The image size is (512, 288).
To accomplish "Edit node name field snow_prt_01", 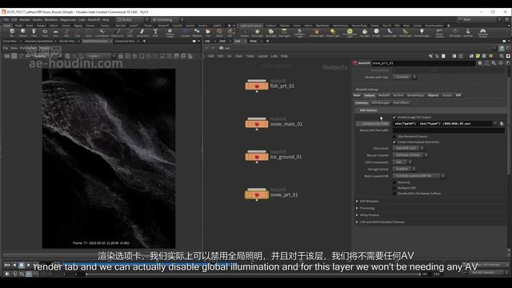I will point(423,63).
